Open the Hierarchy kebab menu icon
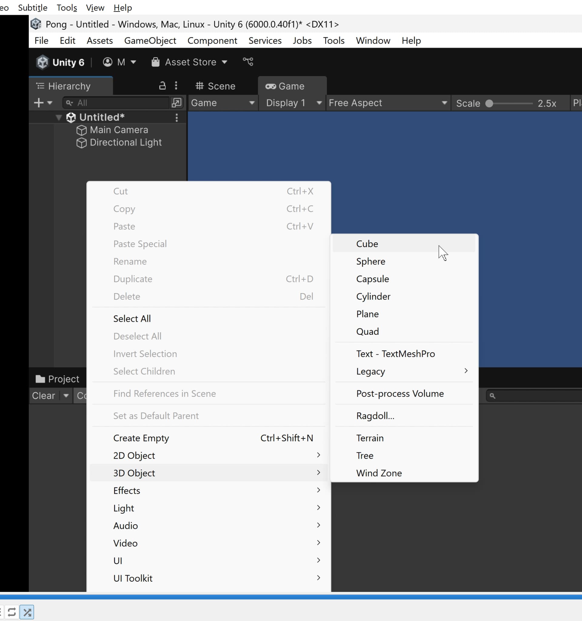The height and width of the screenshot is (621, 582). (x=176, y=86)
